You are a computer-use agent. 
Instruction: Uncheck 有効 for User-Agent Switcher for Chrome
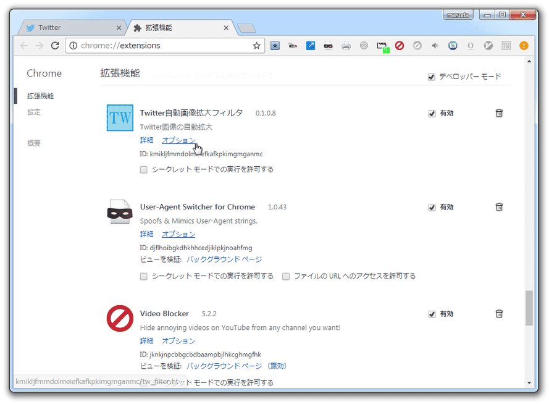click(432, 208)
